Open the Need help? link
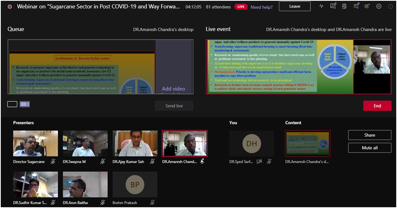The height and width of the screenshot is (208, 397). [262, 7]
